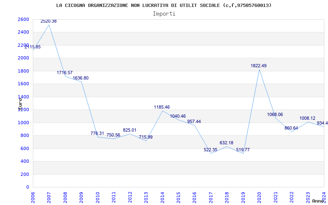328x205 pixels.
Task: Click the 200 y-axis tick label
Action: [25, 174]
